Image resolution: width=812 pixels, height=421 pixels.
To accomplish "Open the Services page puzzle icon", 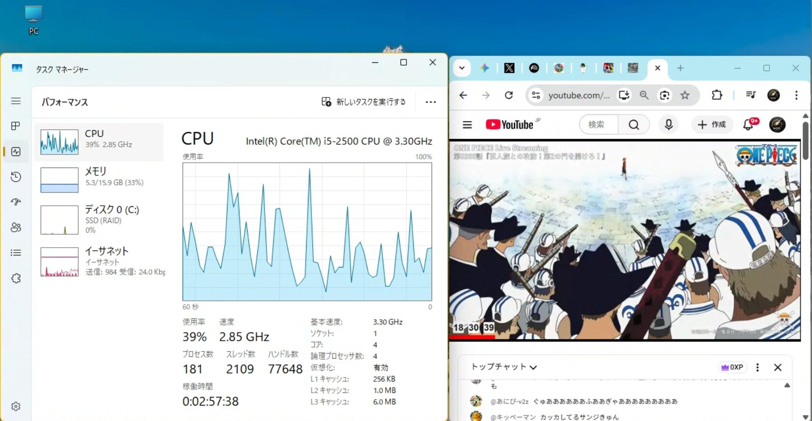I will pyautogui.click(x=15, y=278).
